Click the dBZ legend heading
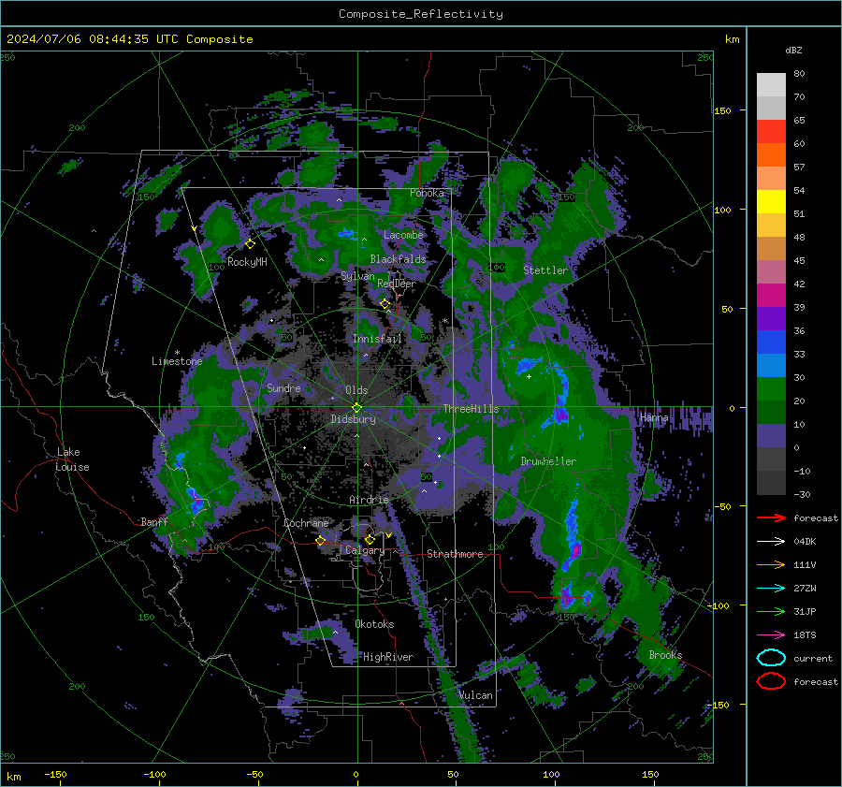 click(793, 50)
